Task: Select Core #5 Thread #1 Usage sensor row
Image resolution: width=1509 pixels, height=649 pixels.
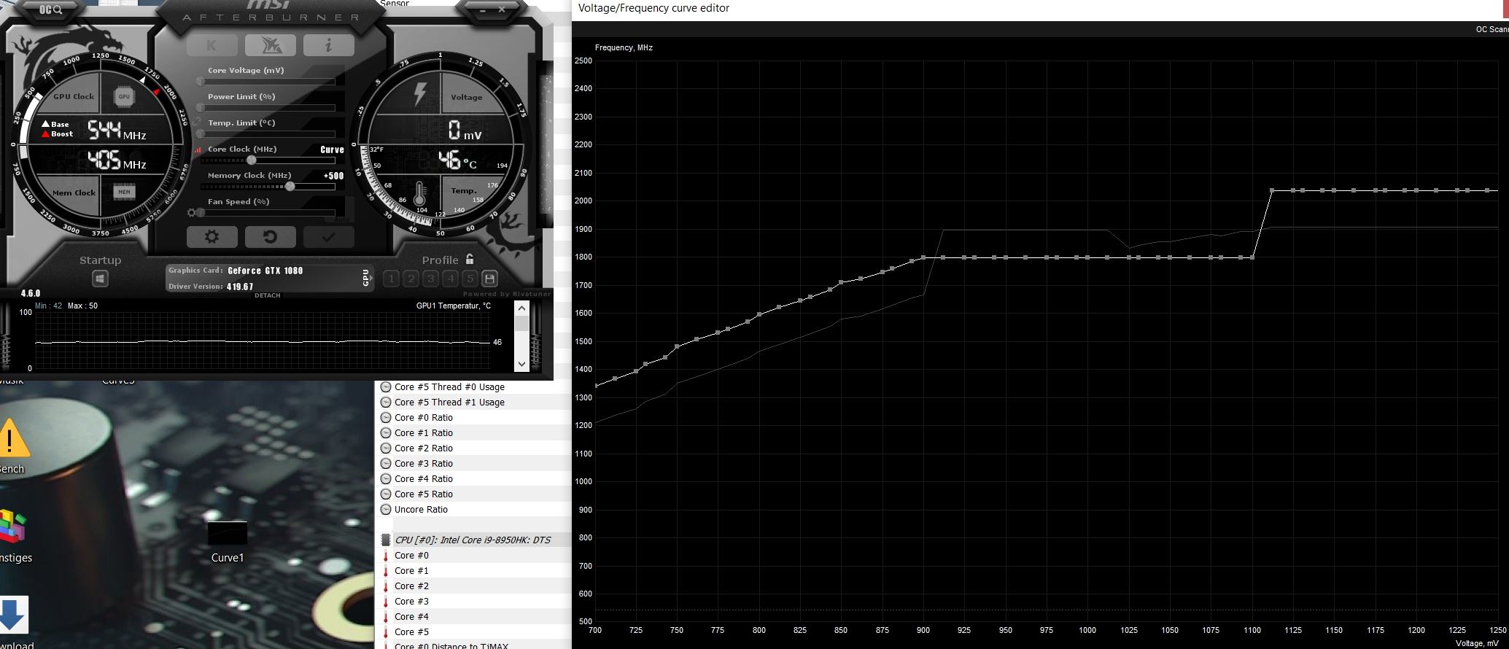Action: 473,403
